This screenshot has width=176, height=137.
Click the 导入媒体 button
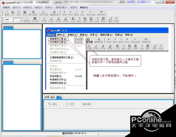click(53, 104)
